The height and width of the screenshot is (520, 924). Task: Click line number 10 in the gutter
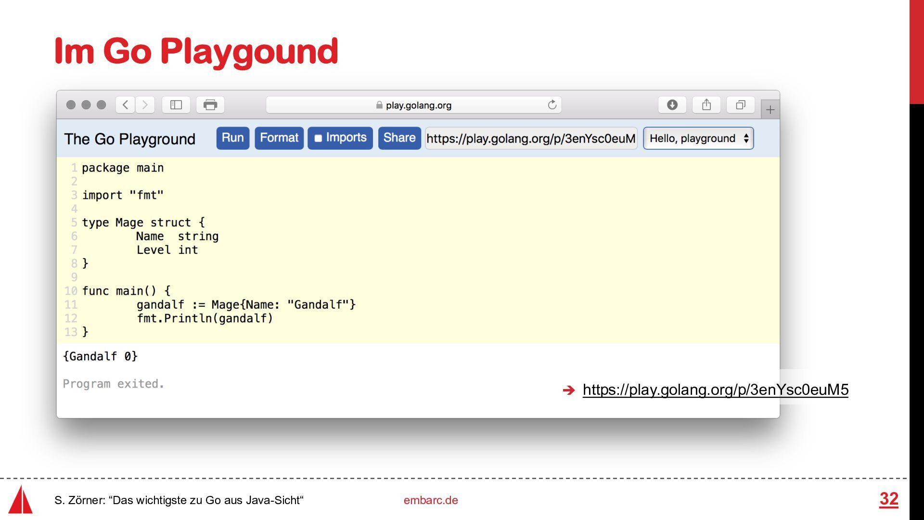(x=71, y=291)
